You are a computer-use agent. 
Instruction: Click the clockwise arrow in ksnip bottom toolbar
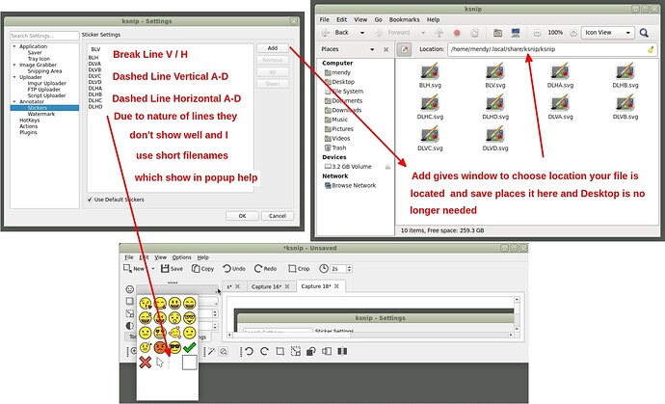[264, 351]
